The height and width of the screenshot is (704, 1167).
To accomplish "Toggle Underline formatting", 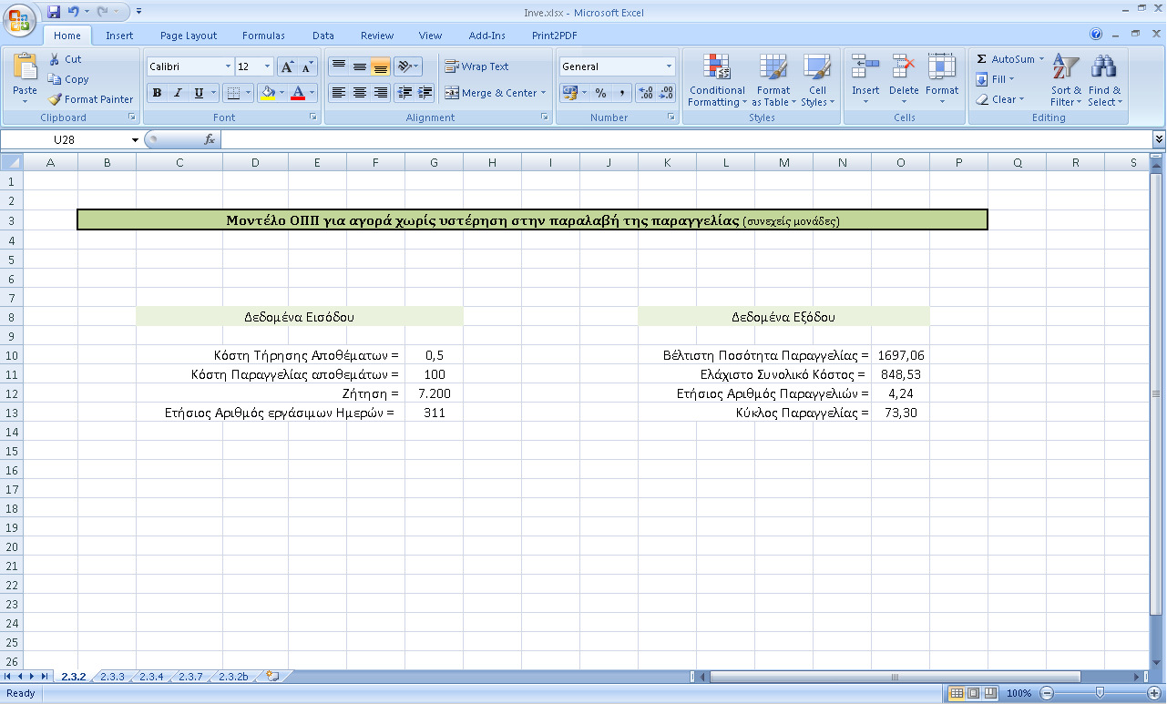I will coord(199,93).
